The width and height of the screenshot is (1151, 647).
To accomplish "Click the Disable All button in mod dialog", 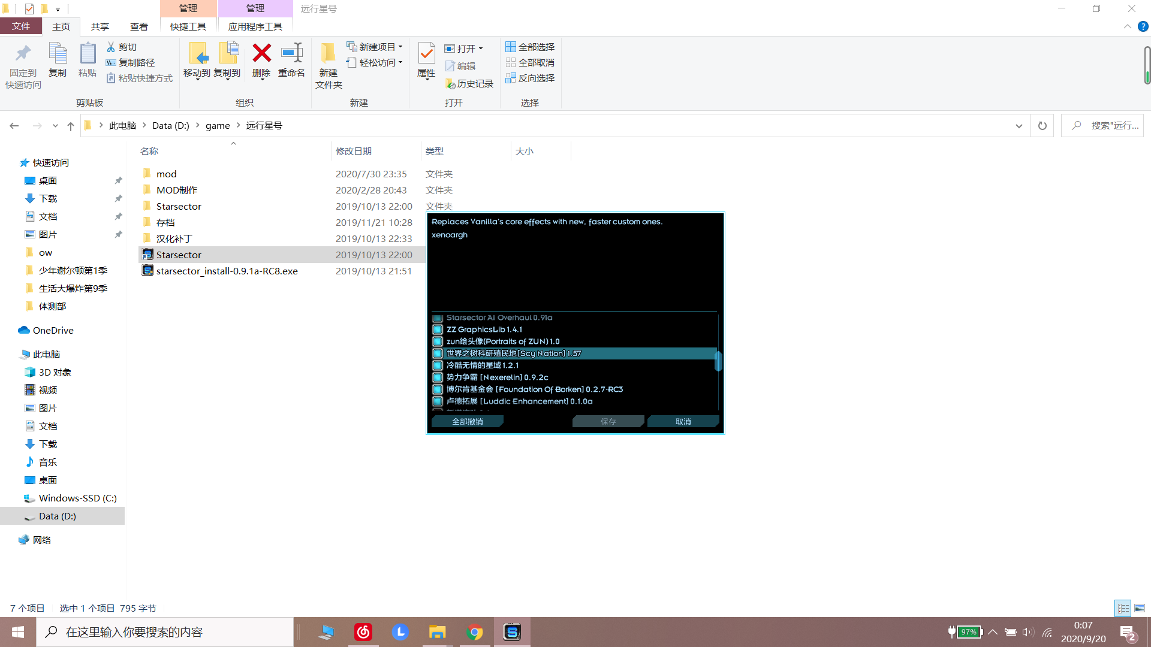I will pos(468,422).
